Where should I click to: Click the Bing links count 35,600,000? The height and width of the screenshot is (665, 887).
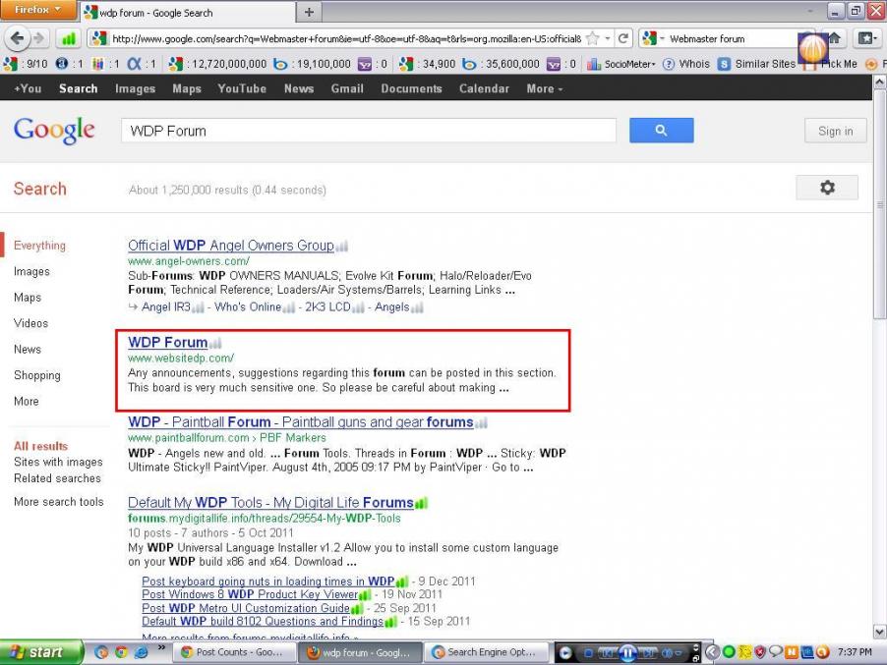point(501,64)
